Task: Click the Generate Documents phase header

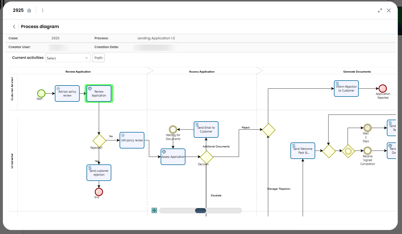Action: pos(357,71)
